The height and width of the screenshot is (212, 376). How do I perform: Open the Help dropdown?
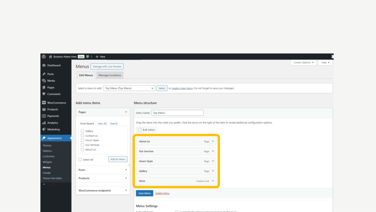coord(325,62)
